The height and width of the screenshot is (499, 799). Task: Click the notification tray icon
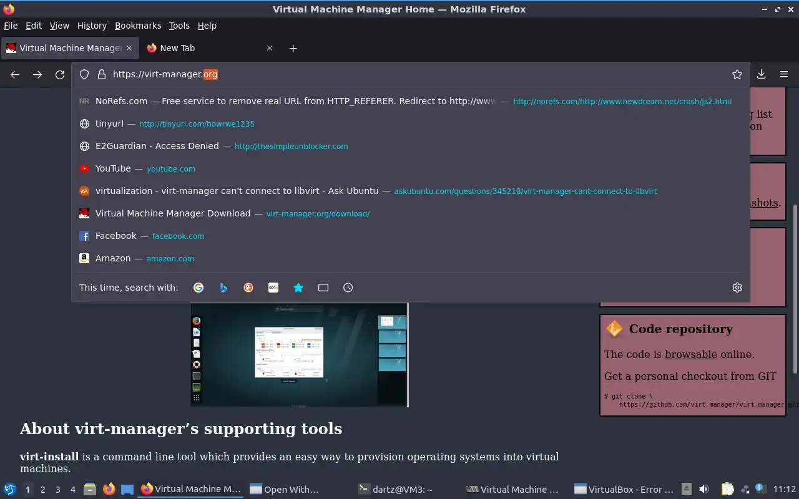(760, 488)
